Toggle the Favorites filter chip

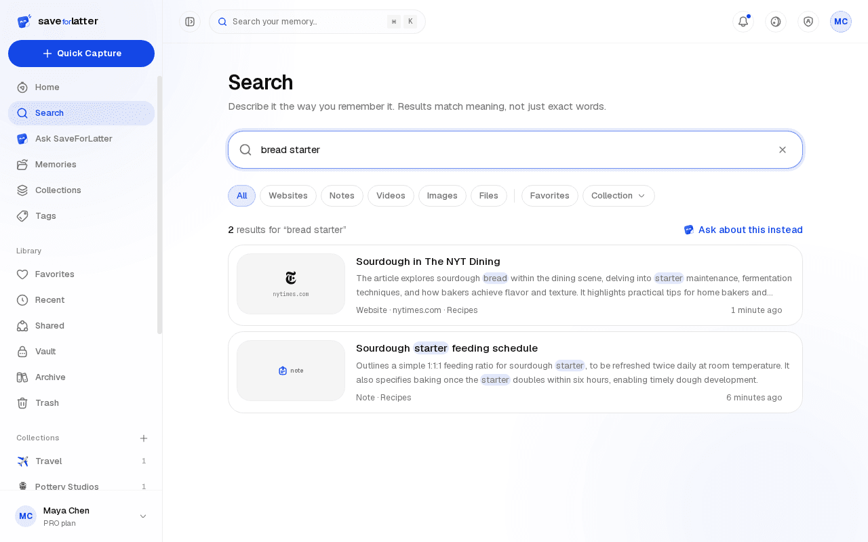pyautogui.click(x=550, y=196)
